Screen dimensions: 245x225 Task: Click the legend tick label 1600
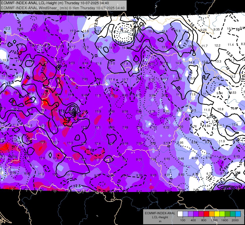click(225, 220)
